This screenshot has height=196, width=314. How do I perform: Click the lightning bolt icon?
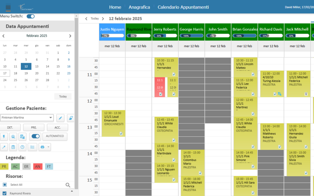click(x=4, y=137)
